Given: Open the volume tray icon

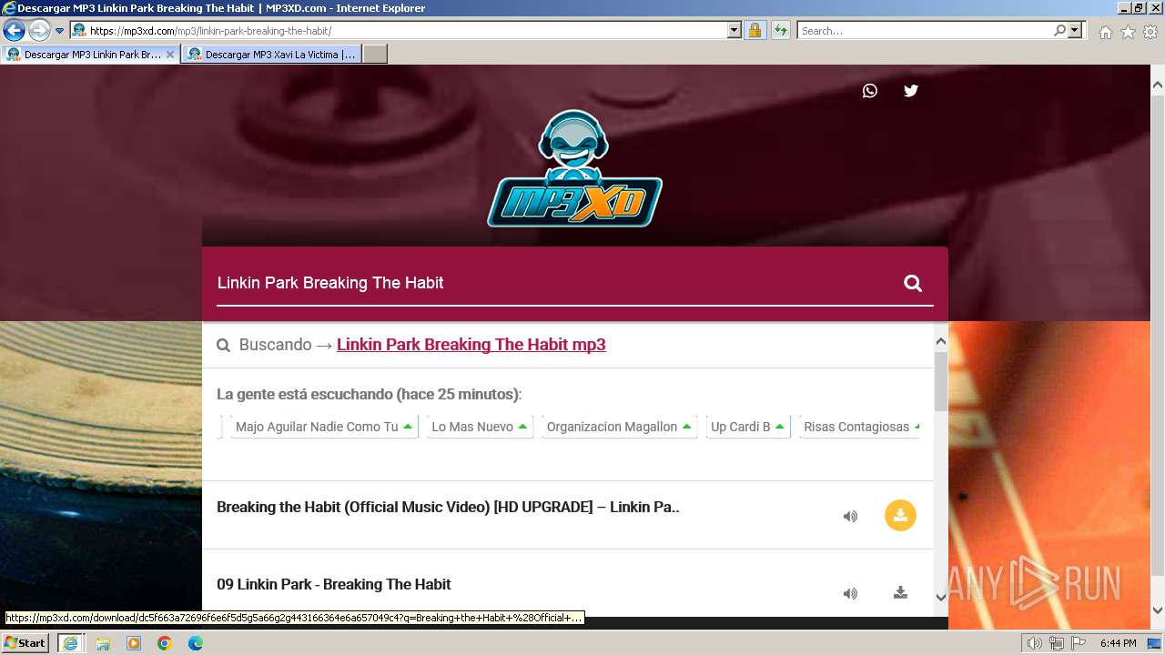Looking at the screenshot, I should click(1035, 643).
